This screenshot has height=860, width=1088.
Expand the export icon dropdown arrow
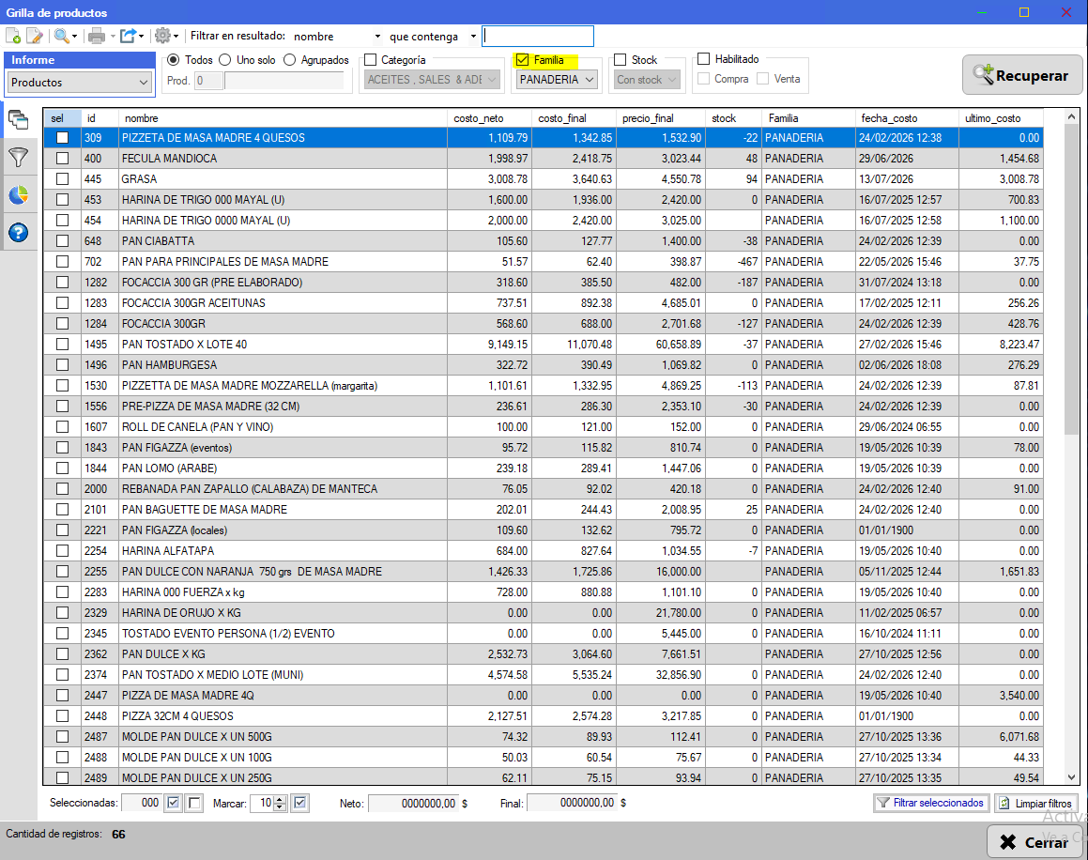(x=141, y=36)
